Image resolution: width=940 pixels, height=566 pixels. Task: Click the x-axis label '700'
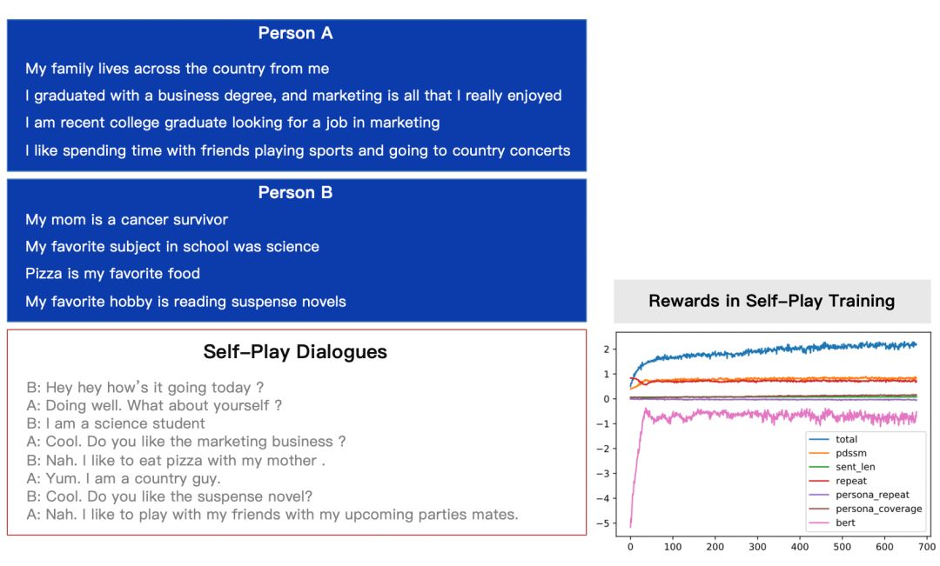tap(927, 547)
